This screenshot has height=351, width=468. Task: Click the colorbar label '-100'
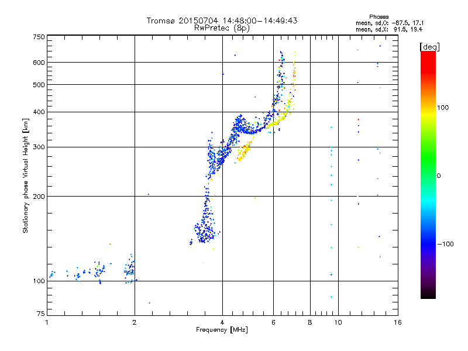[x=446, y=244]
